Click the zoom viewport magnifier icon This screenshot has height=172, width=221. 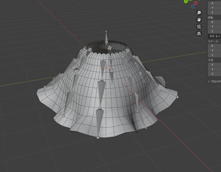click(199, 13)
